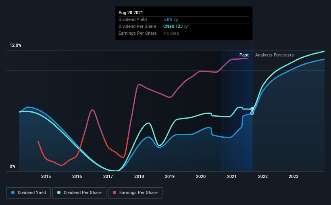Image resolution: width=331 pixels, height=205 pixels.
Task: Click the 2018 x-axis label
Action: pyautogui.click(x=139, y=176)
